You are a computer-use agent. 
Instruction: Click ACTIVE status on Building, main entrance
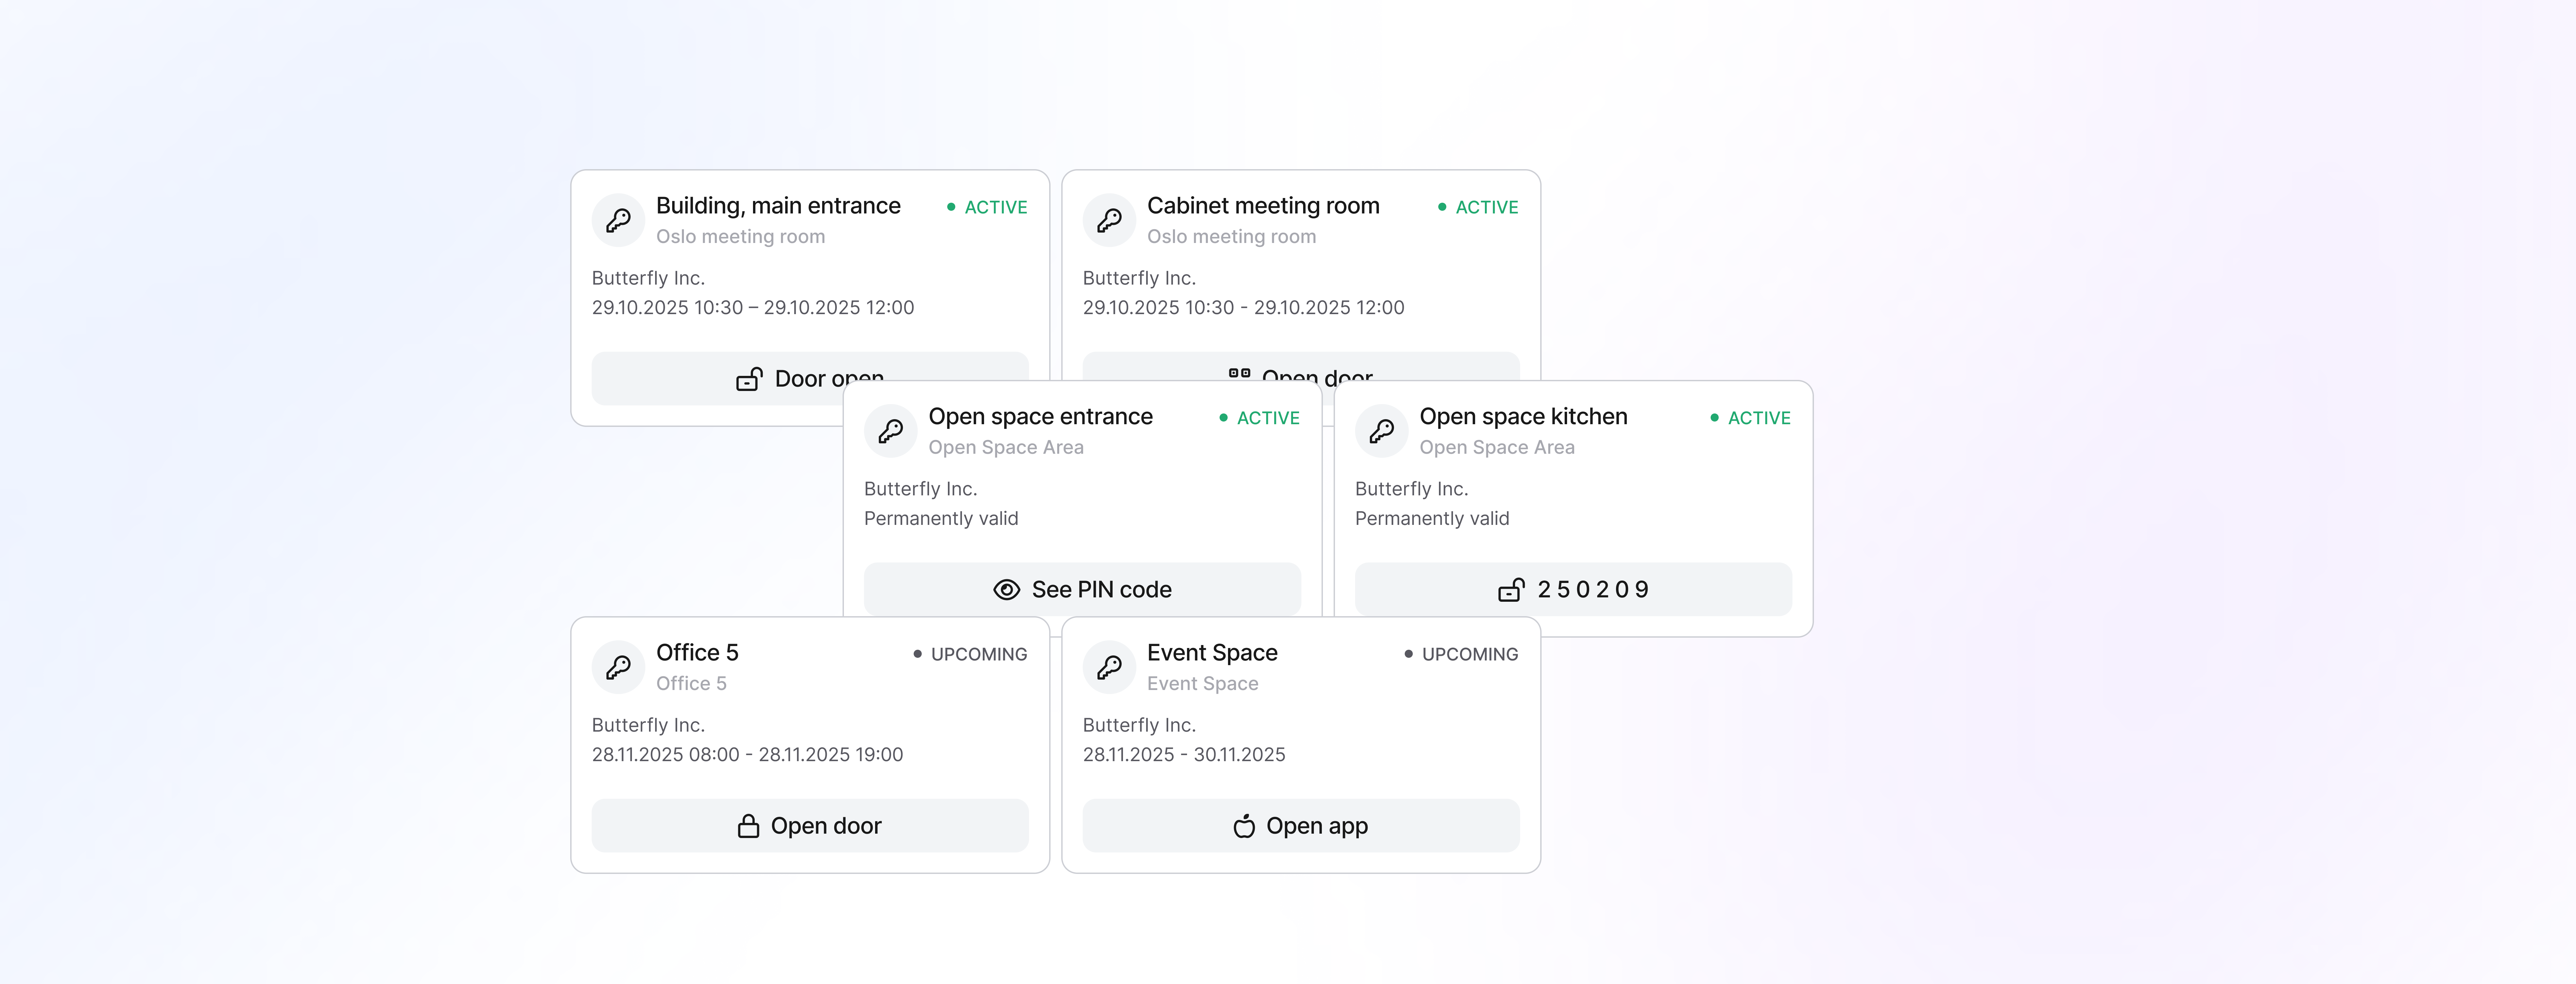(x=987, y=207)
